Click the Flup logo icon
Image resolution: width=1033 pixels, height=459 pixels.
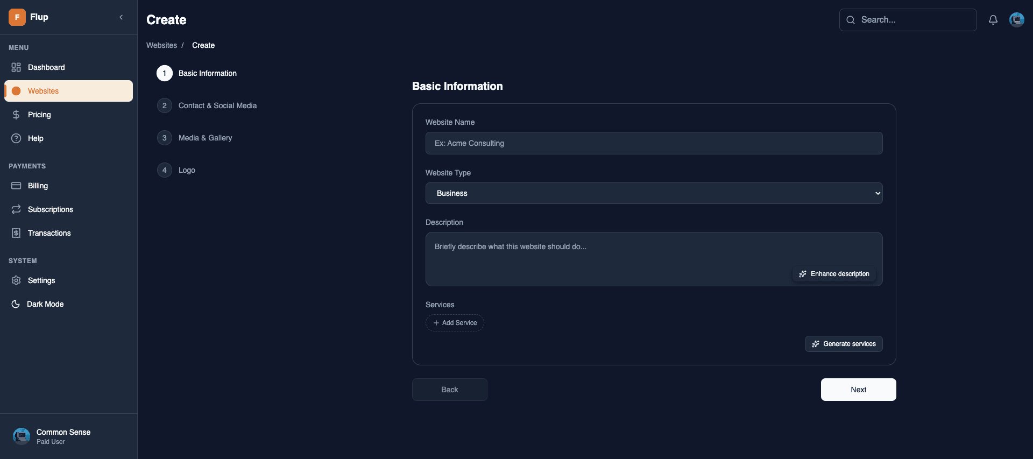17,17
